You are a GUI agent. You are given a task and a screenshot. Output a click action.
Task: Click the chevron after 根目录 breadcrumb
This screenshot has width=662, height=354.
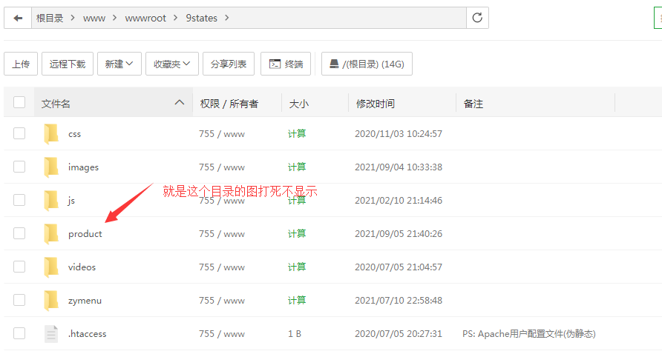(73, 18)
